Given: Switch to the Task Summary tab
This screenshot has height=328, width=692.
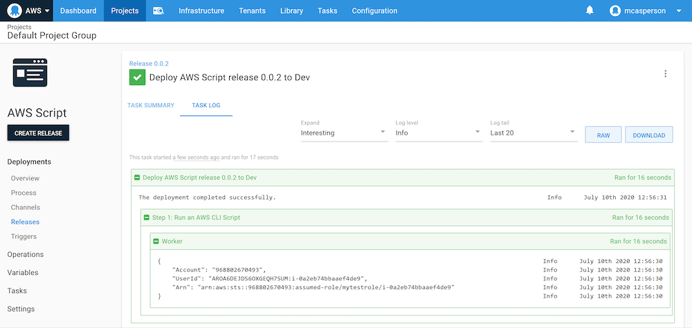Looking at the screenshot, I should [x=150, y=106].
